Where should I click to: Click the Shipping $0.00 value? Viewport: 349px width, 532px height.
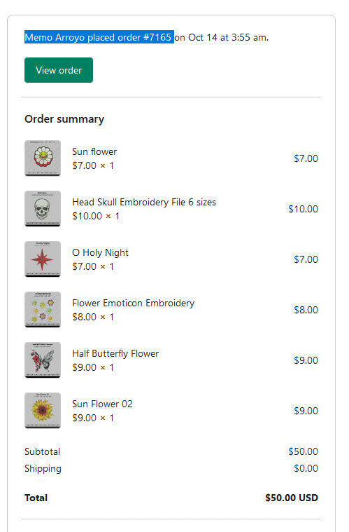click(306, 468)
